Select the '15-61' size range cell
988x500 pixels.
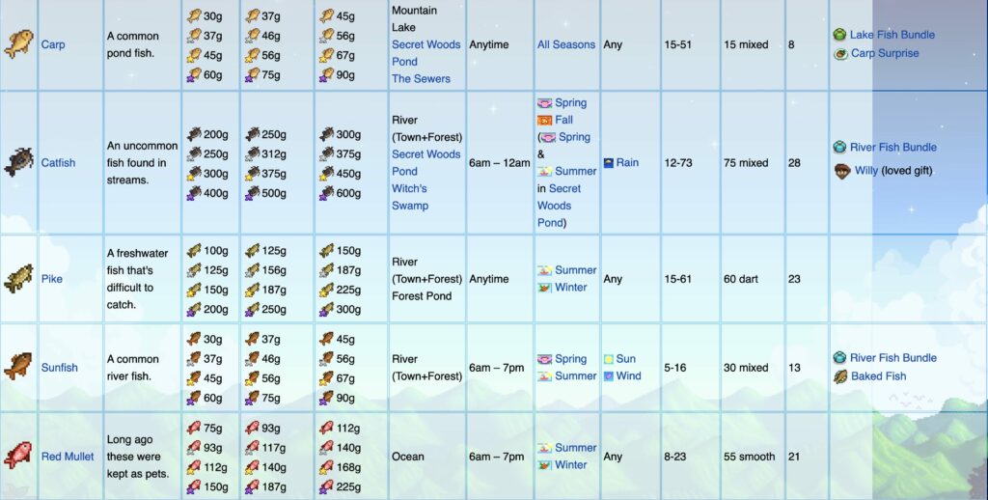[x=677, y=279]
